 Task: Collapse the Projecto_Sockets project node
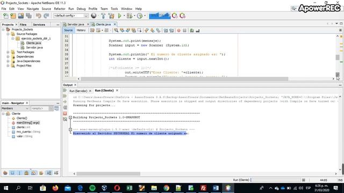[x=3, y=29]
